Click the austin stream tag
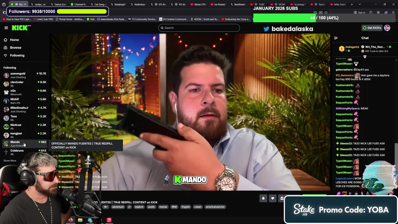 point(151,207)
